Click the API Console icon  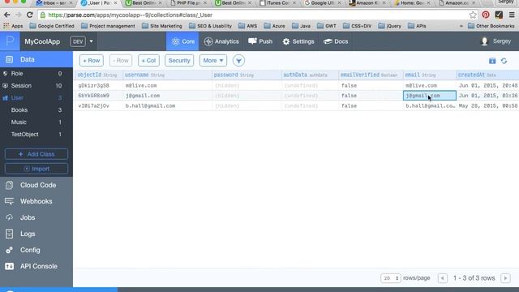click(9, 266)
